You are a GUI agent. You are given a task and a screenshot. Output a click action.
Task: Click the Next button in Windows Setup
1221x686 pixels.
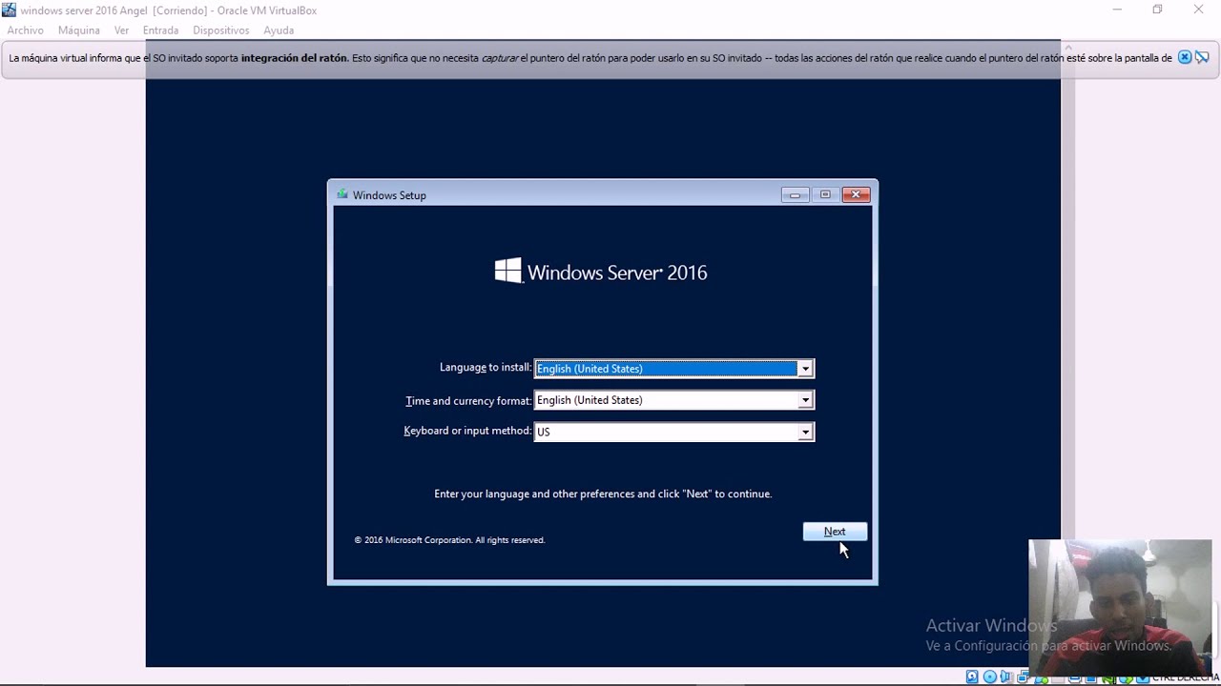pyautogui.click(x=835, y=532)
